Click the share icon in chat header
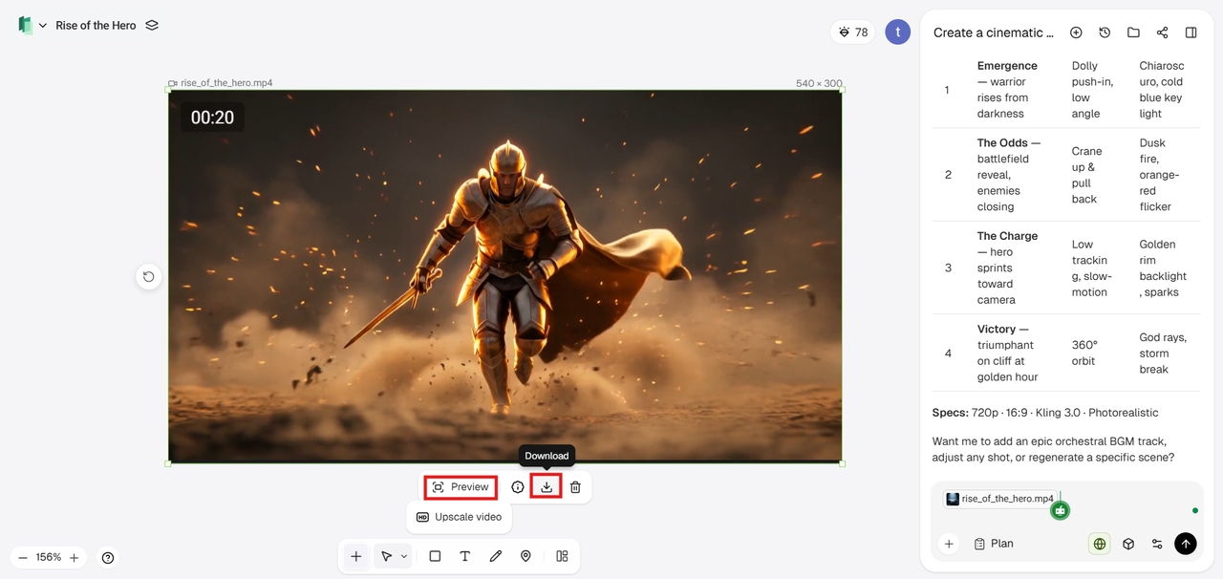Screen dimensions: 1223x579 [x=1162, y=32]
